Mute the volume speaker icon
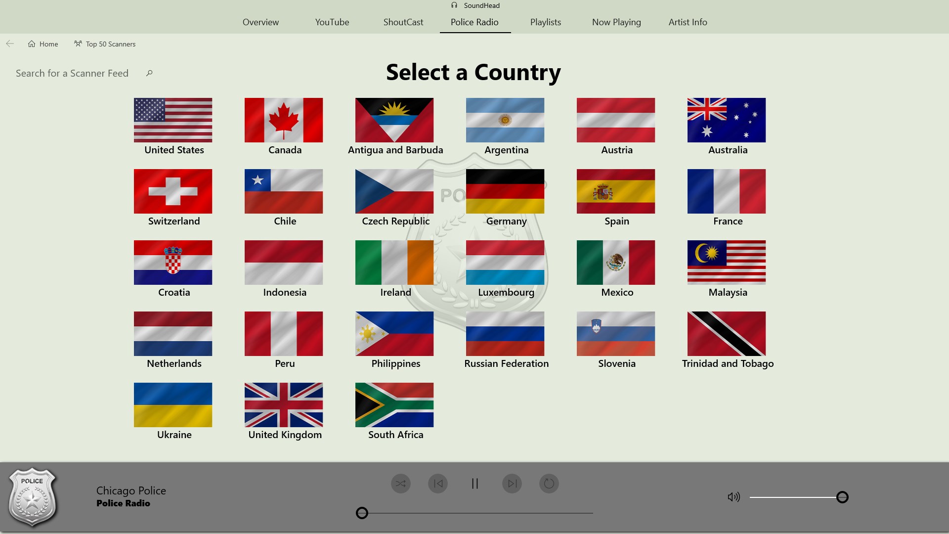The height and width of the screenshot is (534, 949). tap(733, 497)
